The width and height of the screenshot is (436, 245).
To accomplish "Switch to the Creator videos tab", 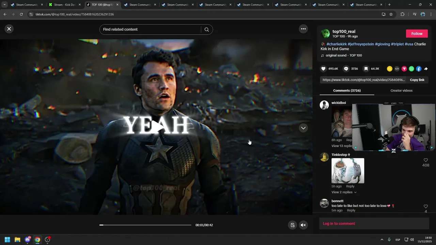I will tap(401, 91).
